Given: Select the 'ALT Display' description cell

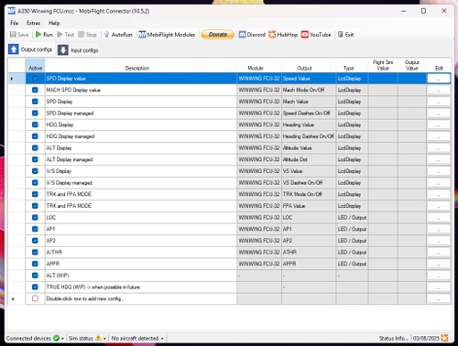Looking at the screenshot, I should pyautogui.click(x=141, y=148).
